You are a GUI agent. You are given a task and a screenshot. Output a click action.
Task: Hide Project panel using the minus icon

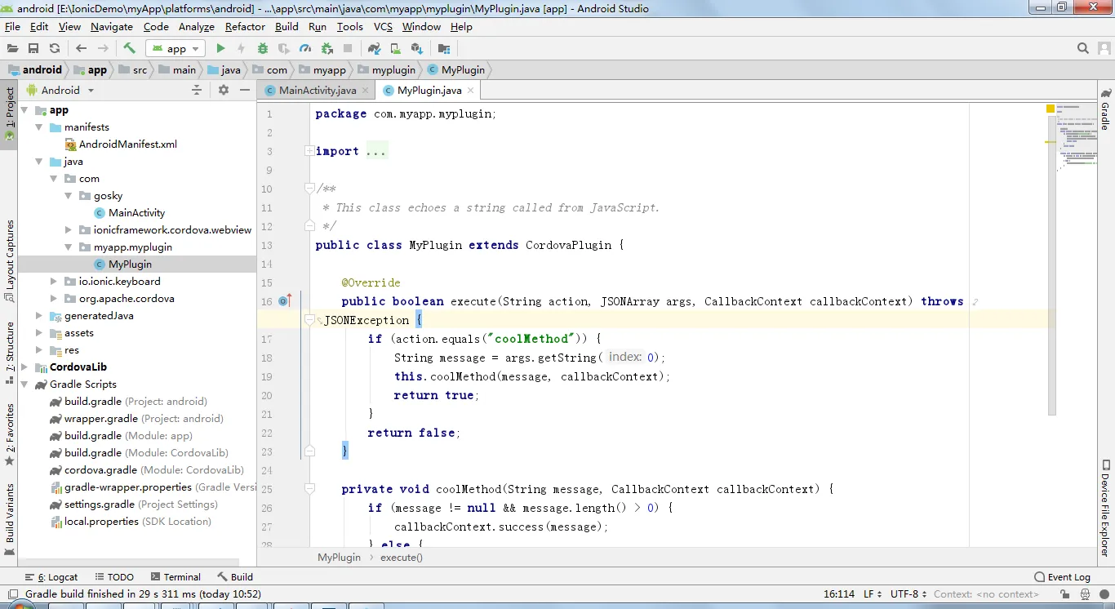tap(245, 90)
